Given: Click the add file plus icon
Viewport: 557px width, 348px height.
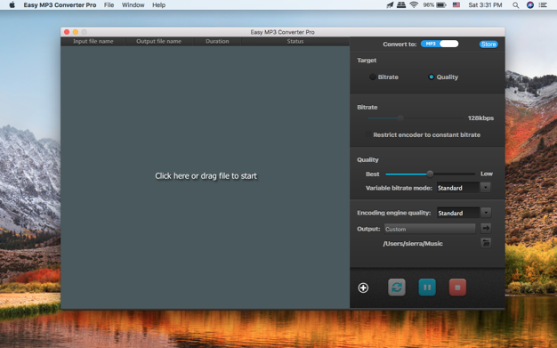Looking at the screenshot, I should (x=363, y=288).
